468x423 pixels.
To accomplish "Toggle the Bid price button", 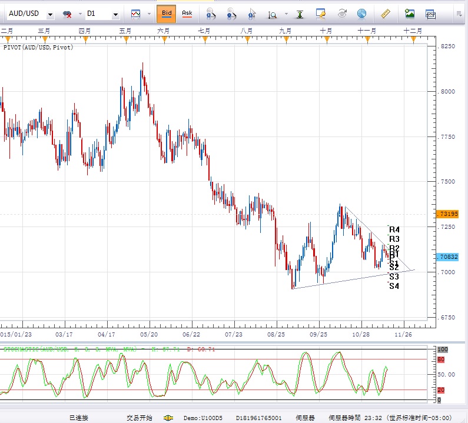I will pos(167,13).
